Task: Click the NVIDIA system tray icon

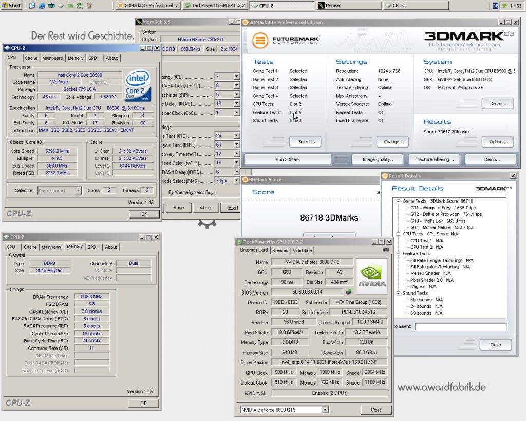Action: pyautogui.click(x=504, y=6)
